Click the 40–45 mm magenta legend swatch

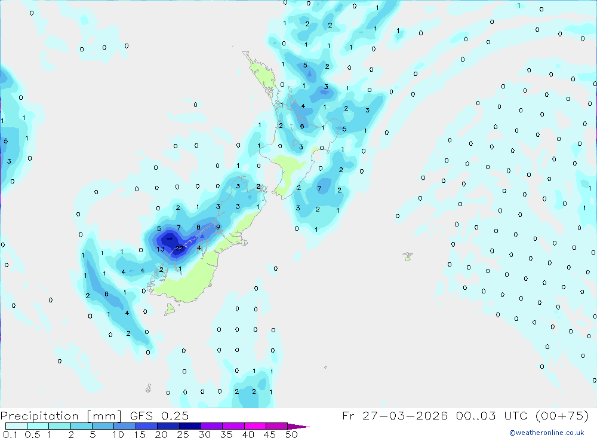click(255, 426)
